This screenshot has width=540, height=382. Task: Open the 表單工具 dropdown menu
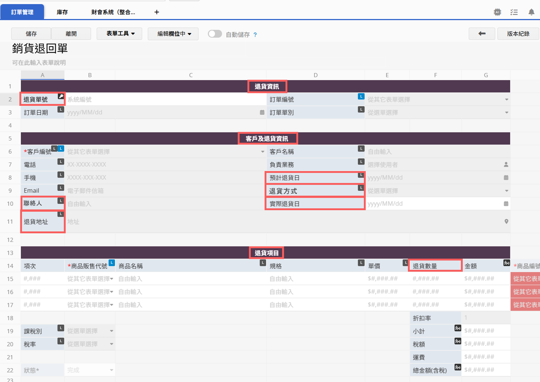point(121,34)
